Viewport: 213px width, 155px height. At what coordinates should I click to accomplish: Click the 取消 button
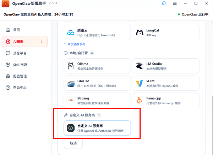[x=73, y=143]
